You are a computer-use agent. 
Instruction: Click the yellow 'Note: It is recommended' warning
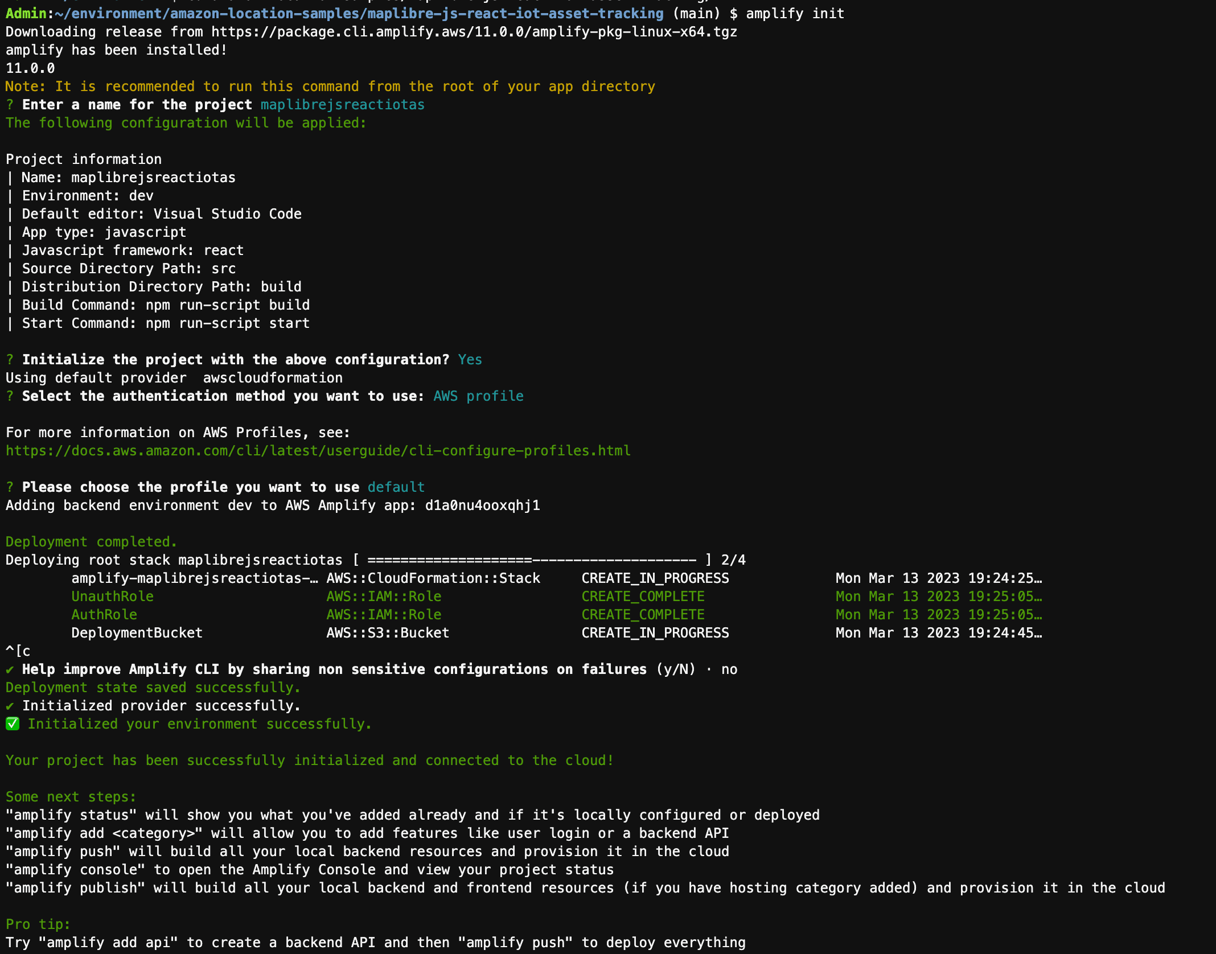point(330,87)
